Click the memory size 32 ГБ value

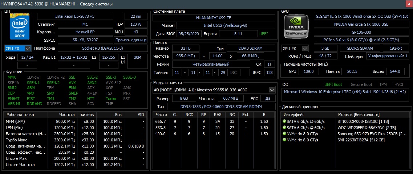(x=186, y=48)
